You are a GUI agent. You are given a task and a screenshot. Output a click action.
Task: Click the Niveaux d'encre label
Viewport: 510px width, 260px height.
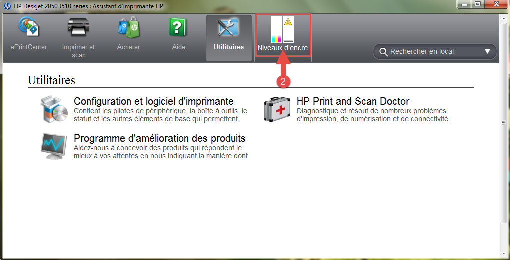283,49
